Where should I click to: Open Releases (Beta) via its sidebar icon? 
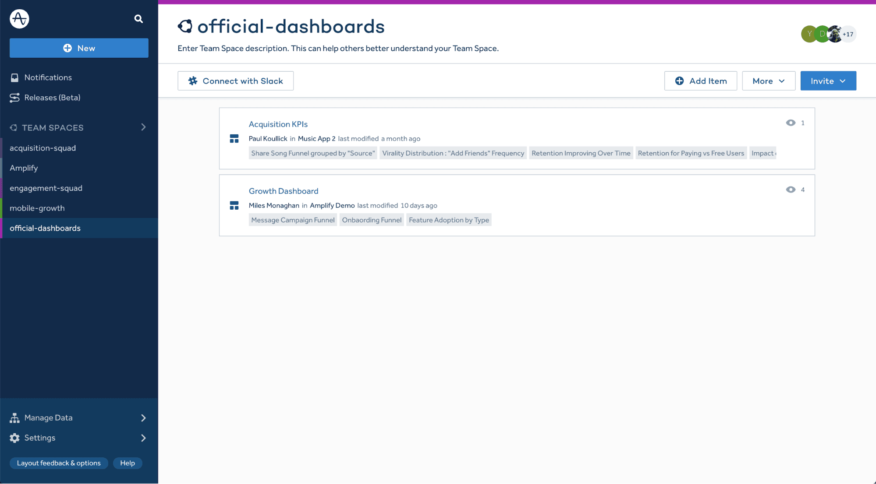point(14,98)
